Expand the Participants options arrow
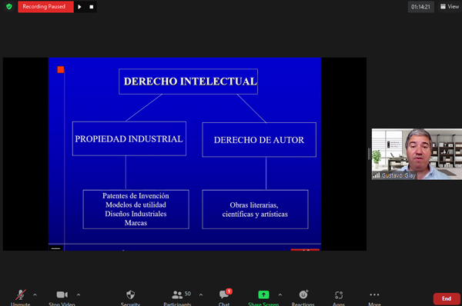Screen dimensions: 462x306 [201, 294]
